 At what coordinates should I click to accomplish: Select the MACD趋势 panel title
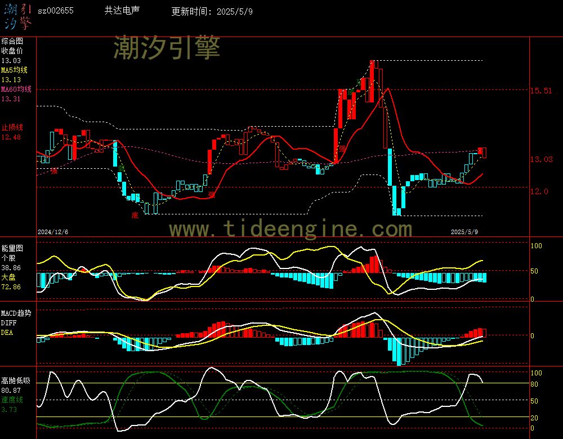pyautogui.click(x=16, y=313)
